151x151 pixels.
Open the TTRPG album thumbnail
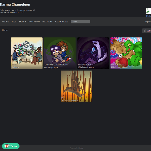pos(27,53)
